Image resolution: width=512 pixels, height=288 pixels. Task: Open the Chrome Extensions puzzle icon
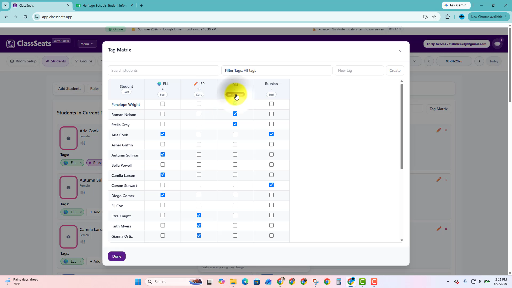pos(447,17)
